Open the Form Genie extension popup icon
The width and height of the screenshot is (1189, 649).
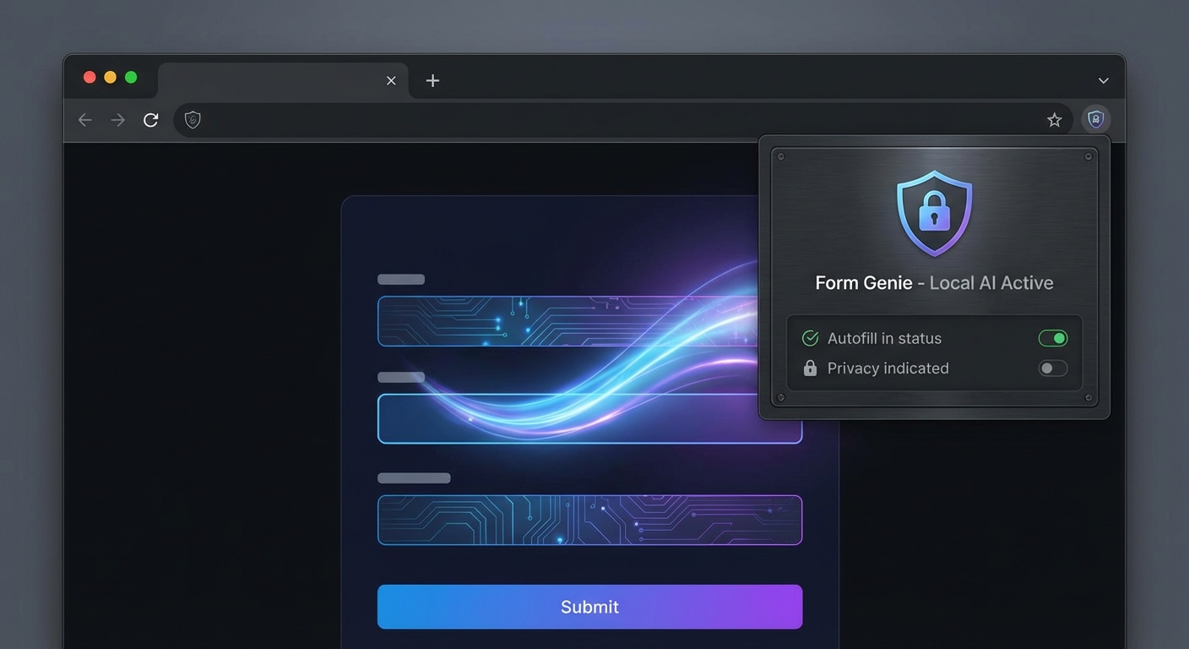[x=1095, y=119]
